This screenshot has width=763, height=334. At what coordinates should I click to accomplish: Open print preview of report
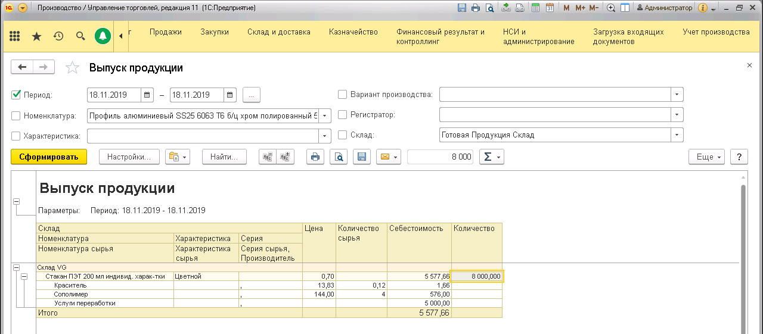pyautogui.click(x=338, y=157)
